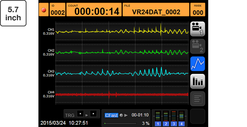Viewport: 247px width, 127px height.
Task: Toggle channel 2 level meter button
Action: (166, 124)
